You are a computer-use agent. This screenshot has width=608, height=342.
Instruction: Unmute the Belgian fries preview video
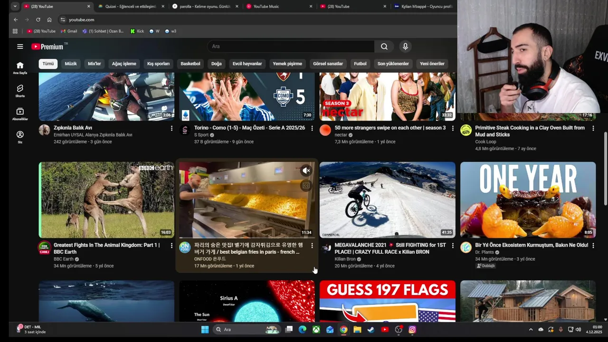pyautogui.click(x=306, y=171)
